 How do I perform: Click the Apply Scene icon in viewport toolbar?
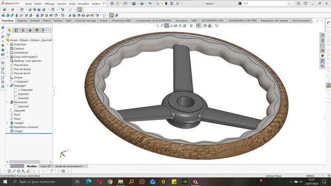point(209,26)
